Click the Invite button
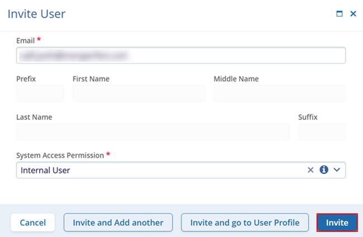This screenshot has height=237, width=363. [x=337, y=223]
